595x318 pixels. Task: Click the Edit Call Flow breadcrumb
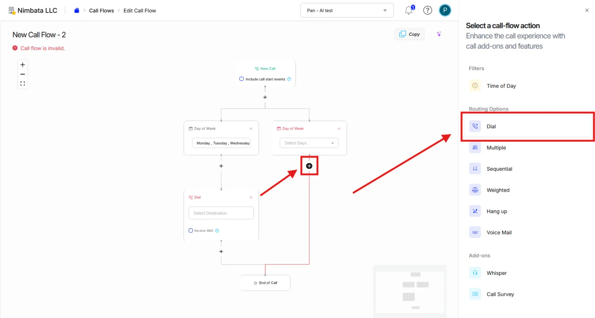[139, 10]
